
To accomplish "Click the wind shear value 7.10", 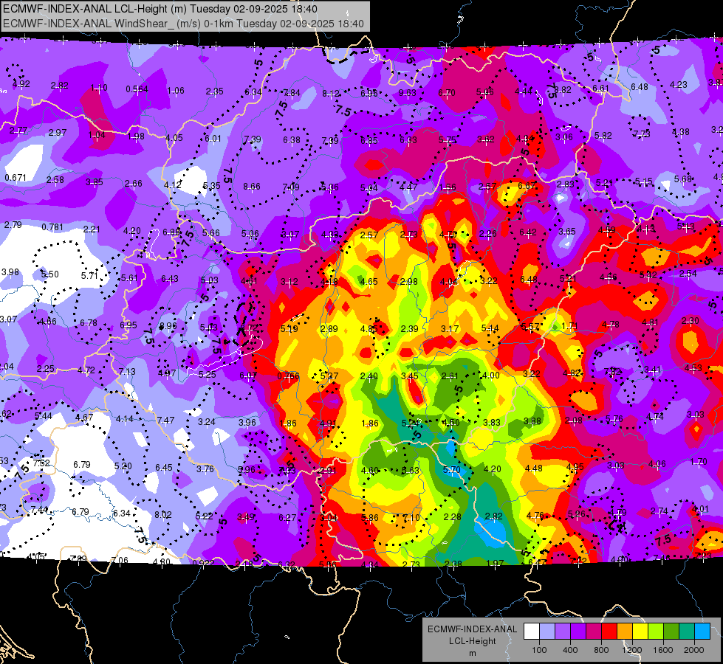I will 411,518.
